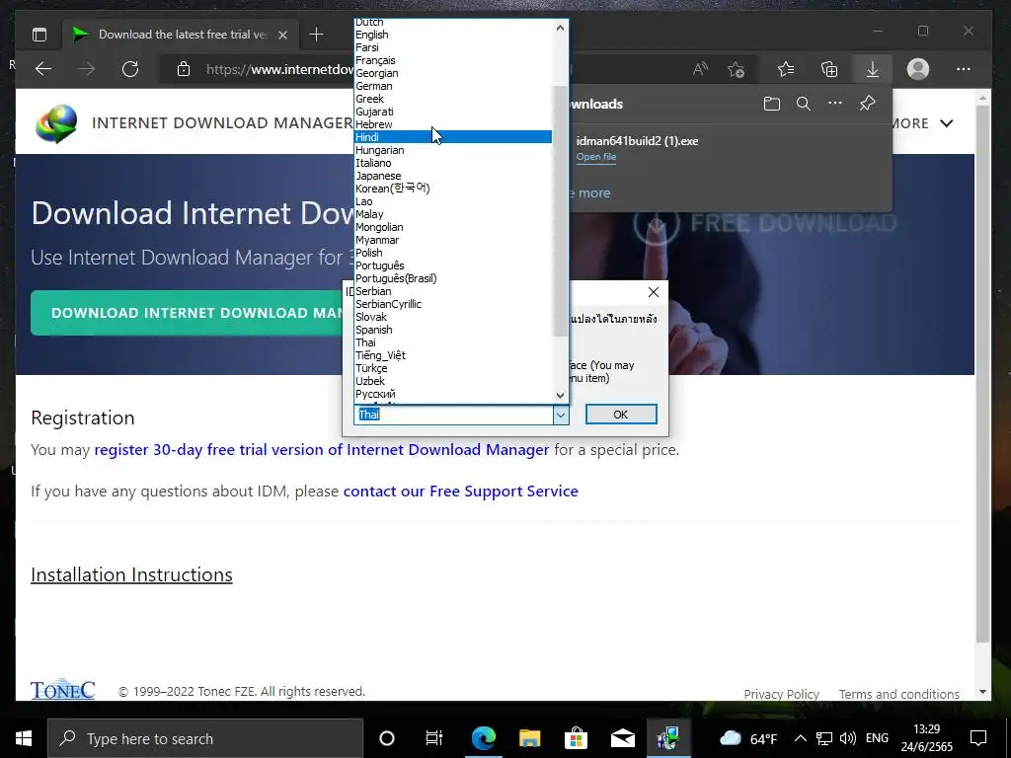This screenshot has width=1011, height=758.
Task: Select Русский from the list
Action: click(x=452, y=394)
